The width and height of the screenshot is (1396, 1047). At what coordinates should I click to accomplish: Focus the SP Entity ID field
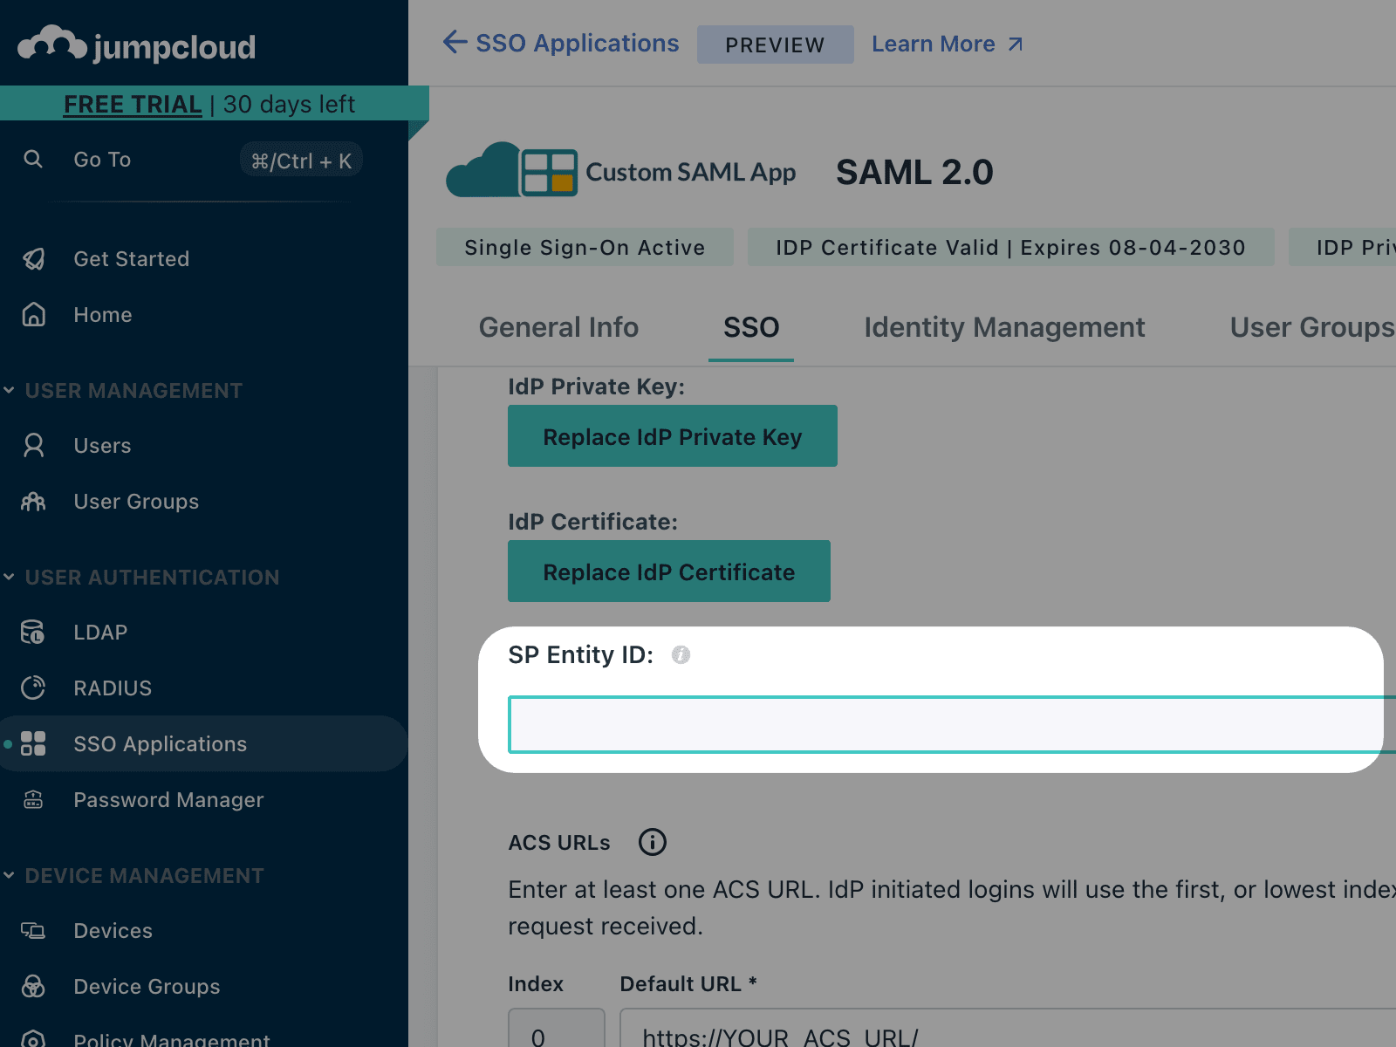point(952,725)
